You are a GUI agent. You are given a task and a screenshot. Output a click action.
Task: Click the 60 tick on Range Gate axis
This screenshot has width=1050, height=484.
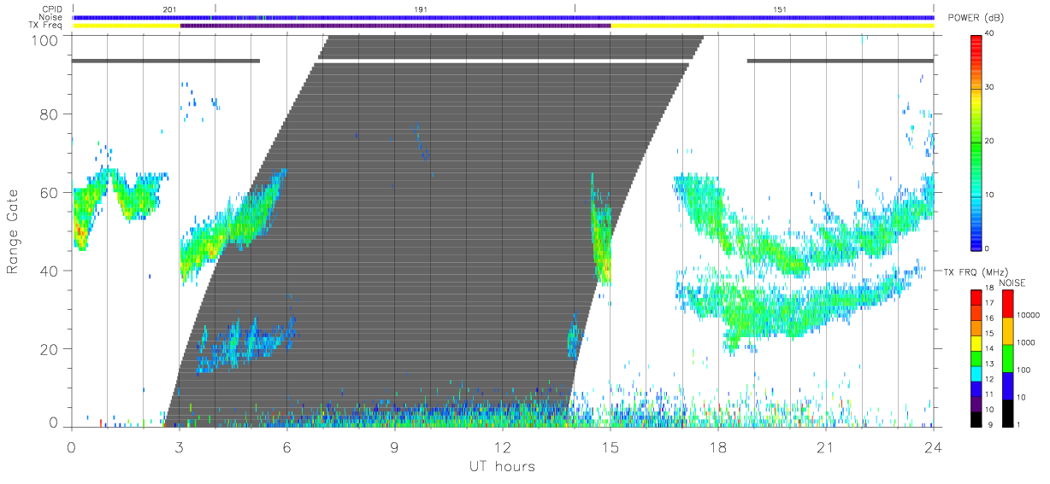[49, 192]
